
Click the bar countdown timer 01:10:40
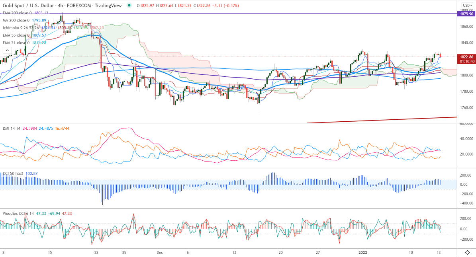[x=466, y=61]
